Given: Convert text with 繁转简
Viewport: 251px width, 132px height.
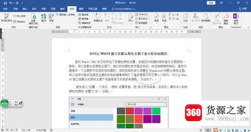Looking at the screenshot, I should point(84,15).
